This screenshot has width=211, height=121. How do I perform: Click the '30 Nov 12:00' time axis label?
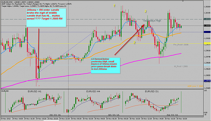coord(146,119)
